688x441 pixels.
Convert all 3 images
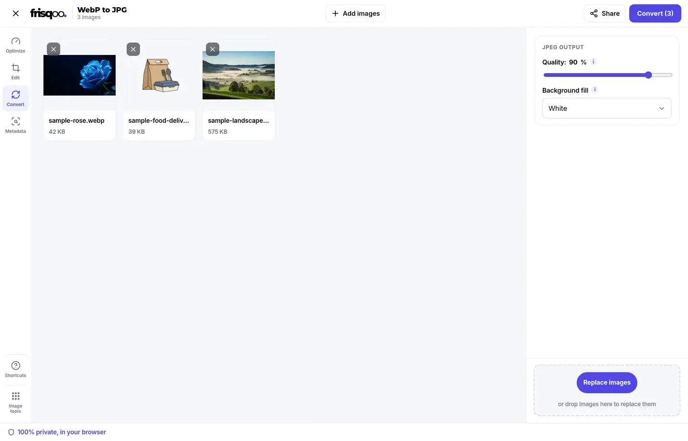655,13
